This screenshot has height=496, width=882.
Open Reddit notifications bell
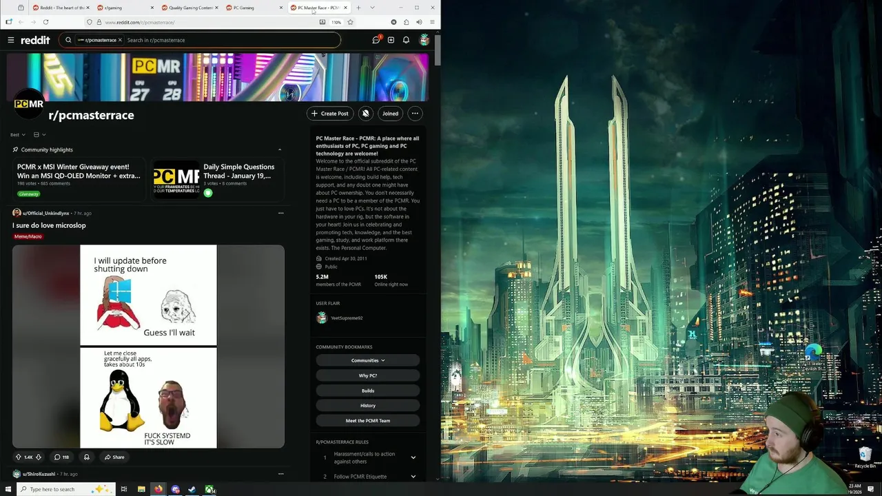(406, 40)
